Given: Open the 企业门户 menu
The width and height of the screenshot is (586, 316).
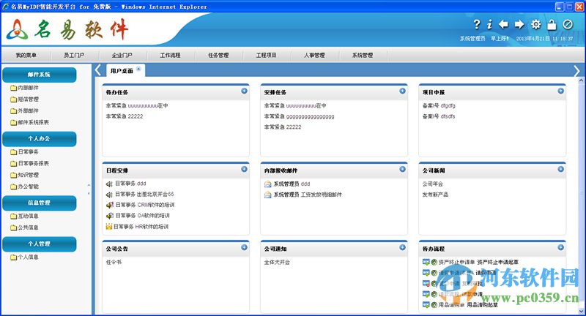Looking at the screenshot, I should click(122, 55).
